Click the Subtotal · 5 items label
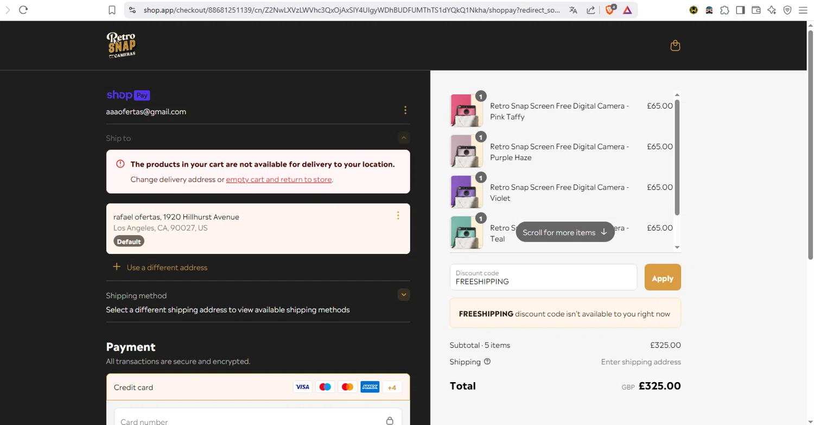The width and height of the screenshot is (814, 425). pos(480,345)
